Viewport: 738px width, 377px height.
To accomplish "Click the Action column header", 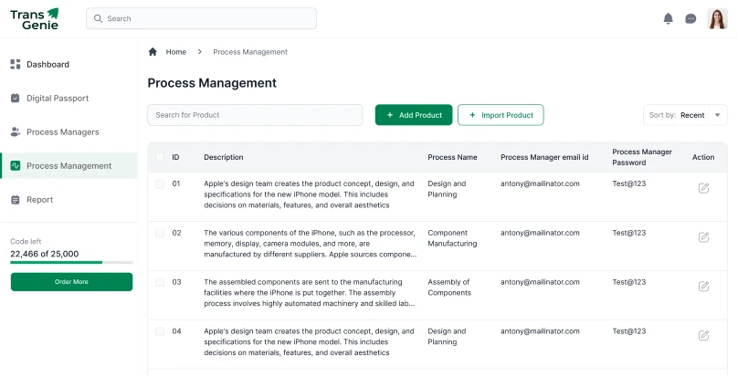I will pyautogui.click(x=703, y=157).
